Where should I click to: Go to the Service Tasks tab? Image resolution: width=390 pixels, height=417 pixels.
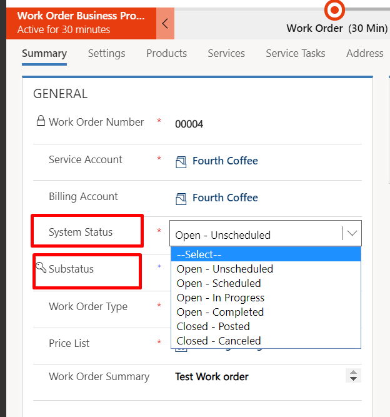(295, 53)
